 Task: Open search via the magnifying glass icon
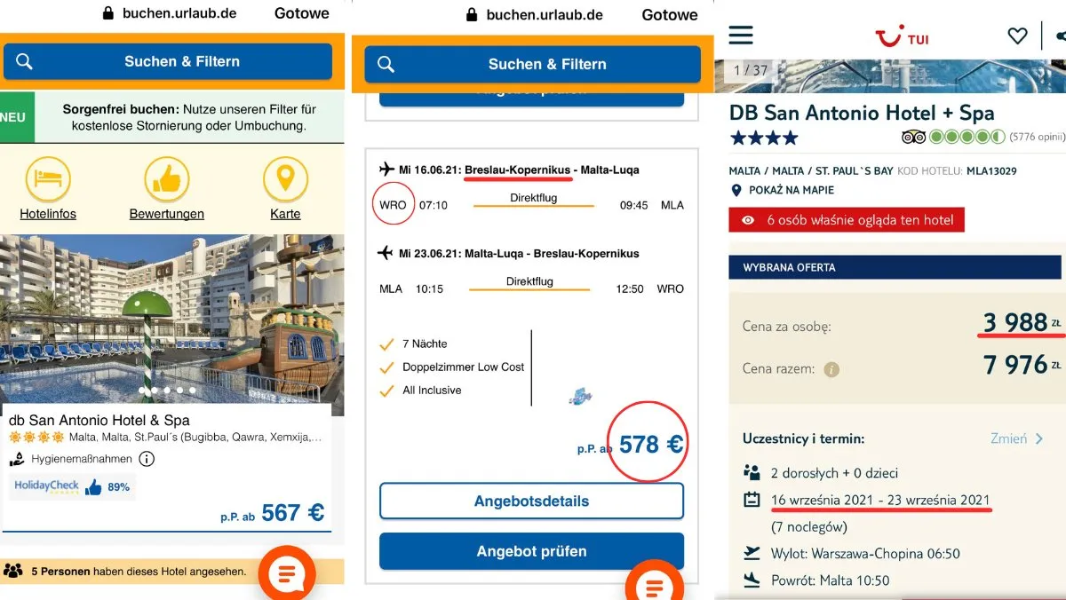pos(24,62)
